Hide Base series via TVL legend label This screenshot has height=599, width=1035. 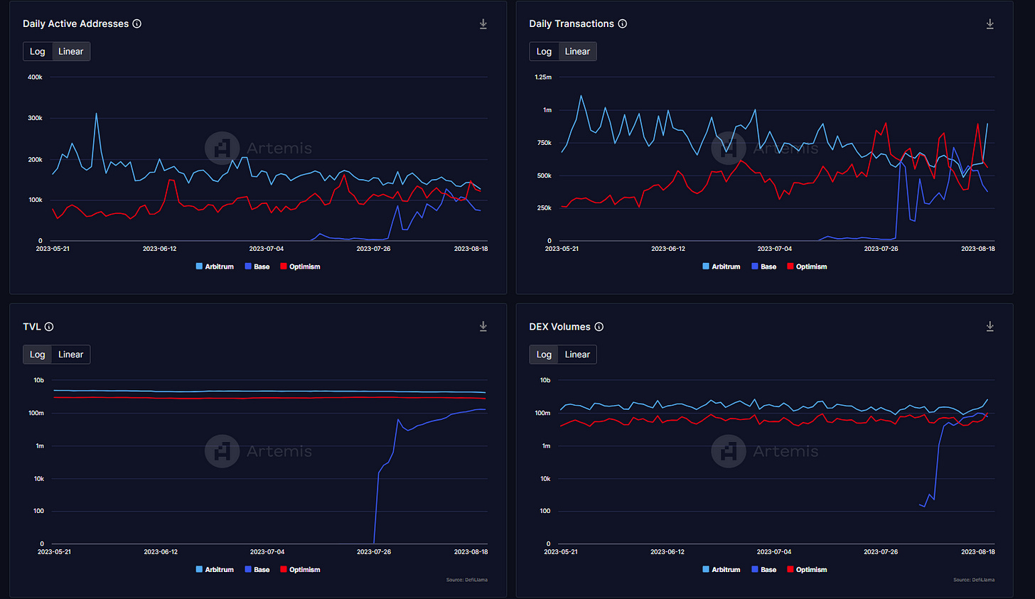262,570
